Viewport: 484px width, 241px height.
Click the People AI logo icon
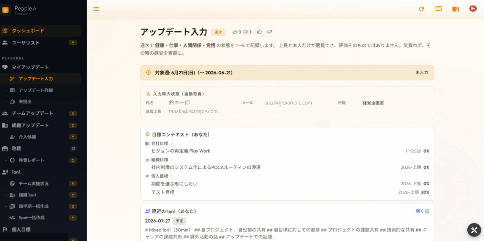click(5, 10)
